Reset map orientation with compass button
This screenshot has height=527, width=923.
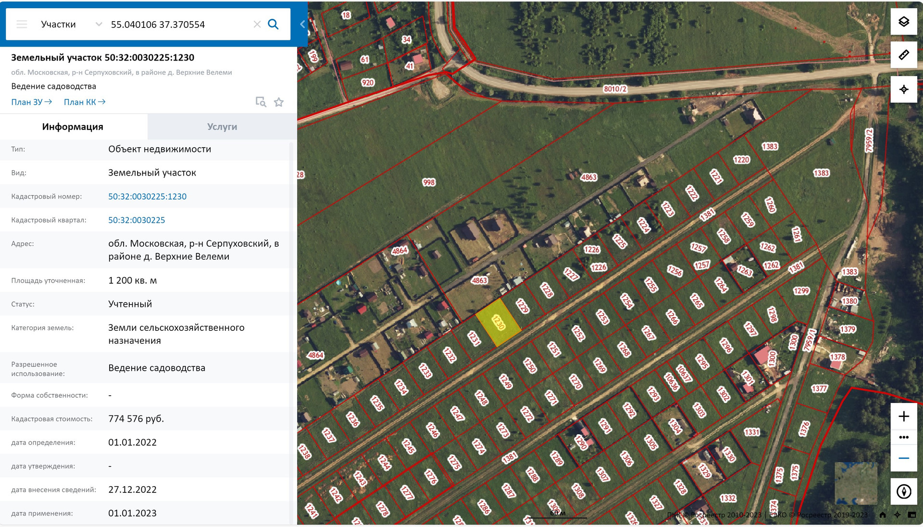click(x=904, y=491)
